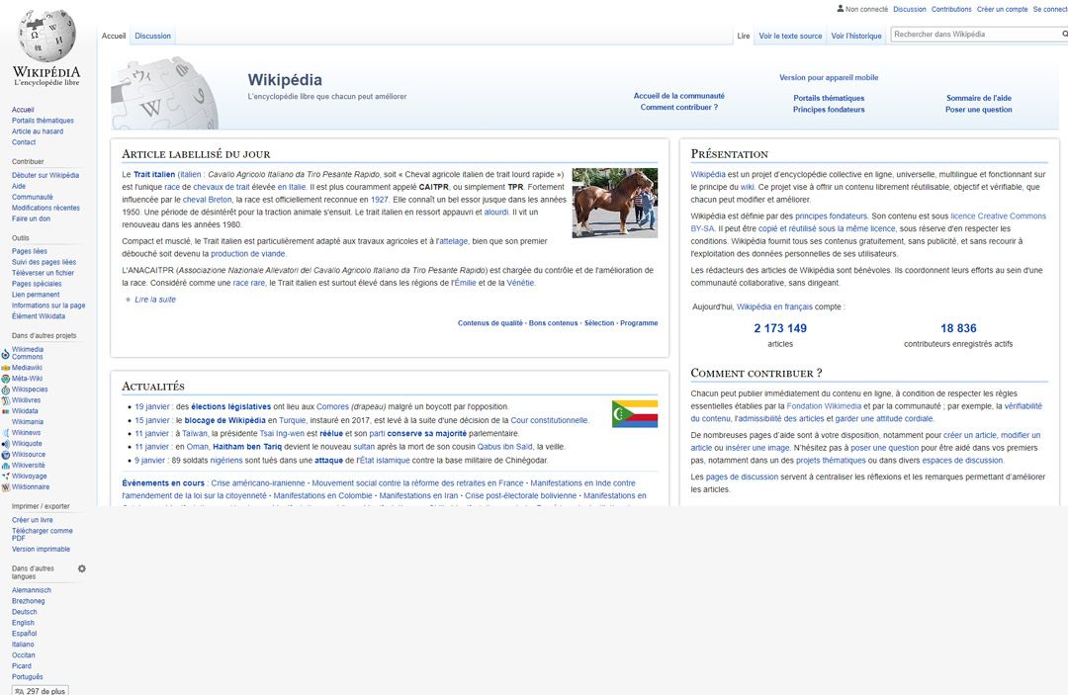Click the Wiktionnaire project icon
The image size is (1068, 695).
pyautogui.click(x=6, y=486)
